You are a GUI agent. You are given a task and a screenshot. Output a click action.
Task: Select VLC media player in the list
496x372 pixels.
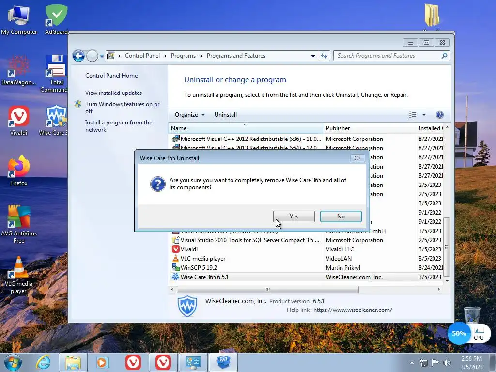pos(307,259)
